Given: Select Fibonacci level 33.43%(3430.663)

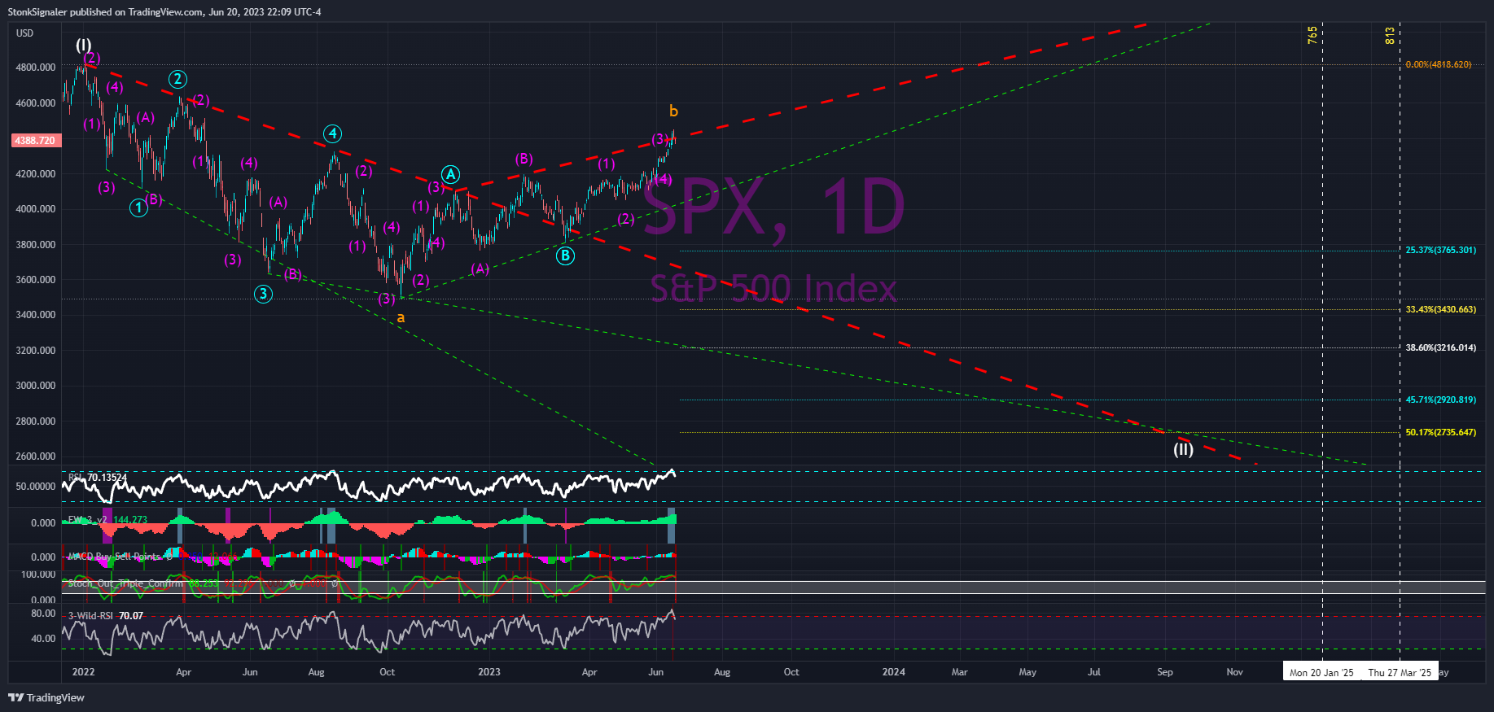Looking at the screenshot, I should 1440,309.
